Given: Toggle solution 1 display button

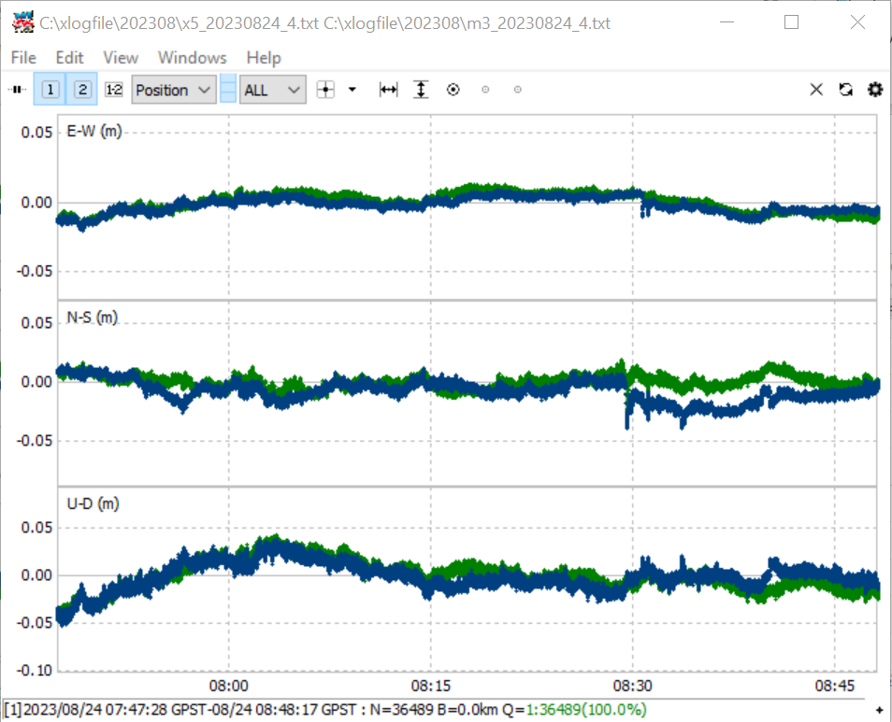Looking at the screenshot, I should tap(50, 90).
